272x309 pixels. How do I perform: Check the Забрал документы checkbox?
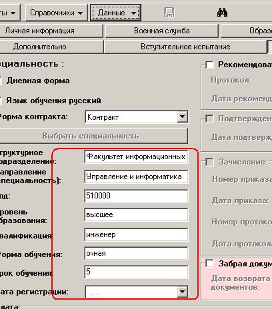coord(209,264)
